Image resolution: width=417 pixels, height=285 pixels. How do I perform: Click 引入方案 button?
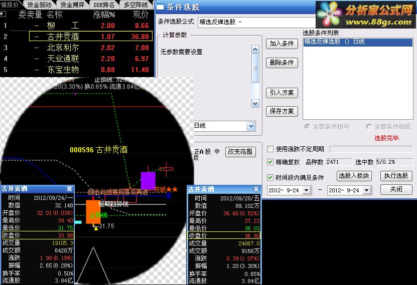tap(282, 93)
